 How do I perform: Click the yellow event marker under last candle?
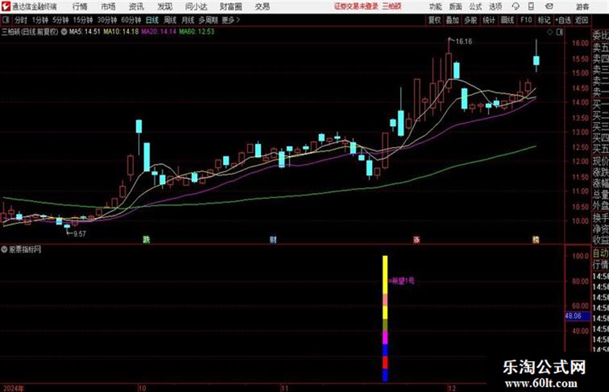click(x=536, y=239)
